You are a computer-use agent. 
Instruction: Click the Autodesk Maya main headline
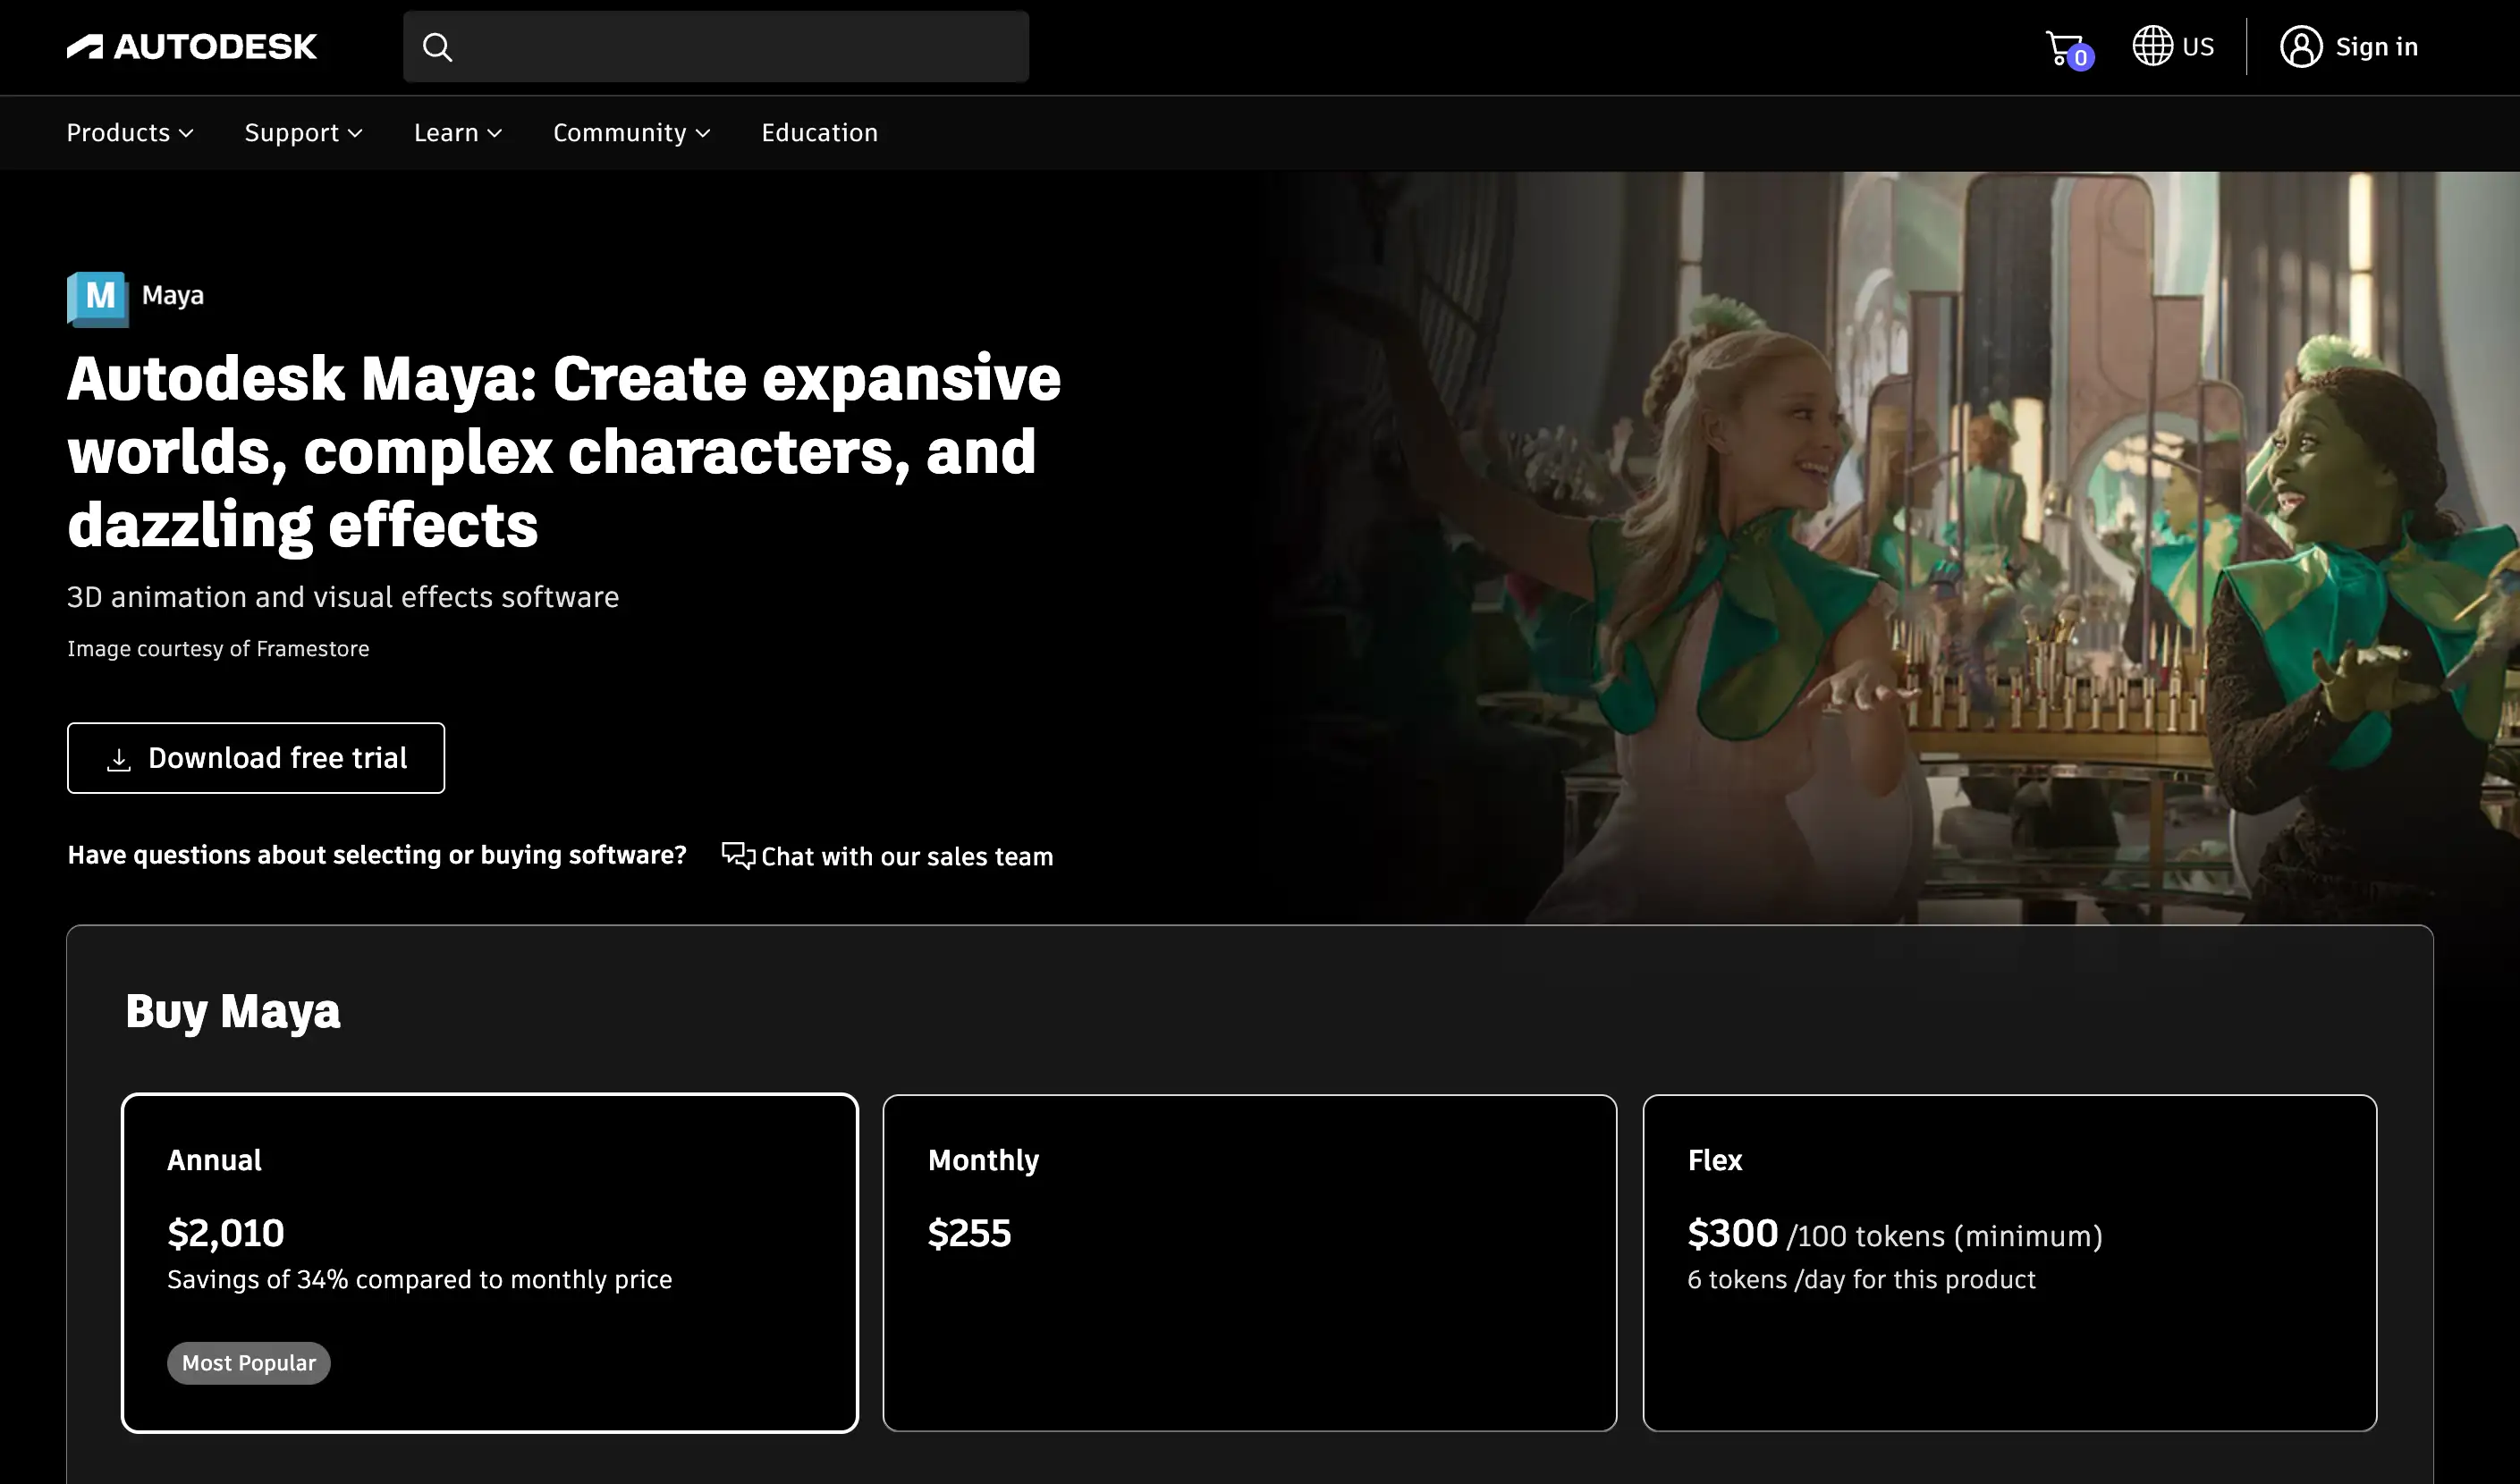(x=564, y=451)
